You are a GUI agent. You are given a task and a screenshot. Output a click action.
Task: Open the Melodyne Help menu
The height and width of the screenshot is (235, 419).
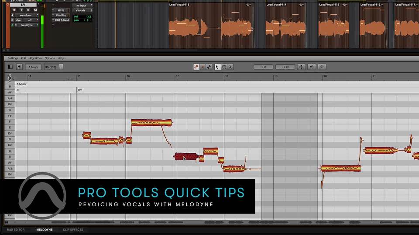tap(61, 58)
